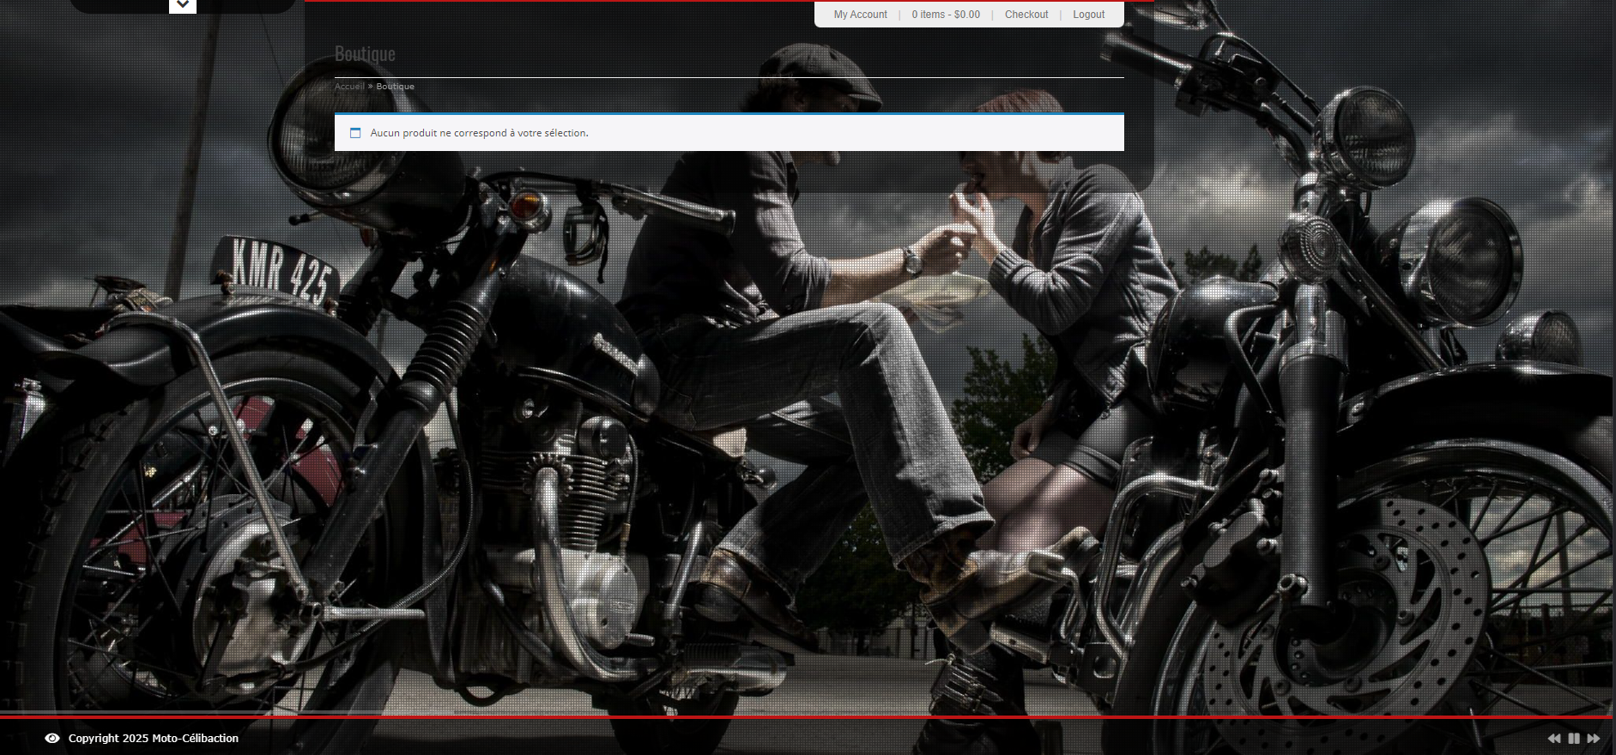Image resolution: width=1616 pixels, height=755 pixels.
Task: Pause the background slideshow
Action: [x=1574, y=738]
